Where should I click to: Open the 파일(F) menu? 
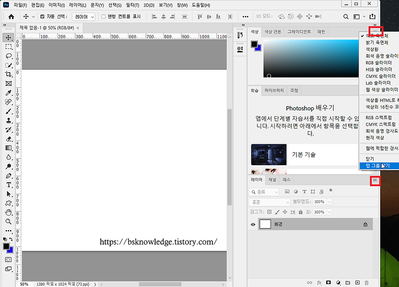tap(20, 5)
